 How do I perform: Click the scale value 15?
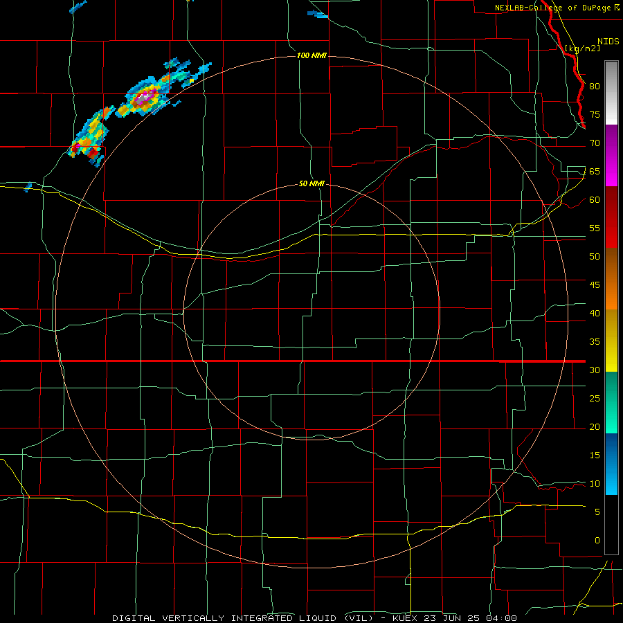[x=595, y=455]
